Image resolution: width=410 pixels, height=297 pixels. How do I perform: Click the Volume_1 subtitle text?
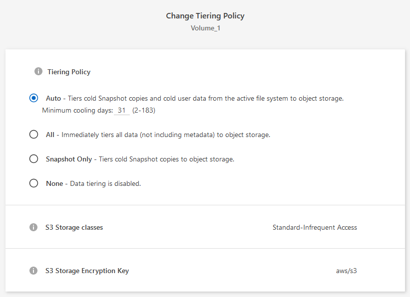click(205, 28)
